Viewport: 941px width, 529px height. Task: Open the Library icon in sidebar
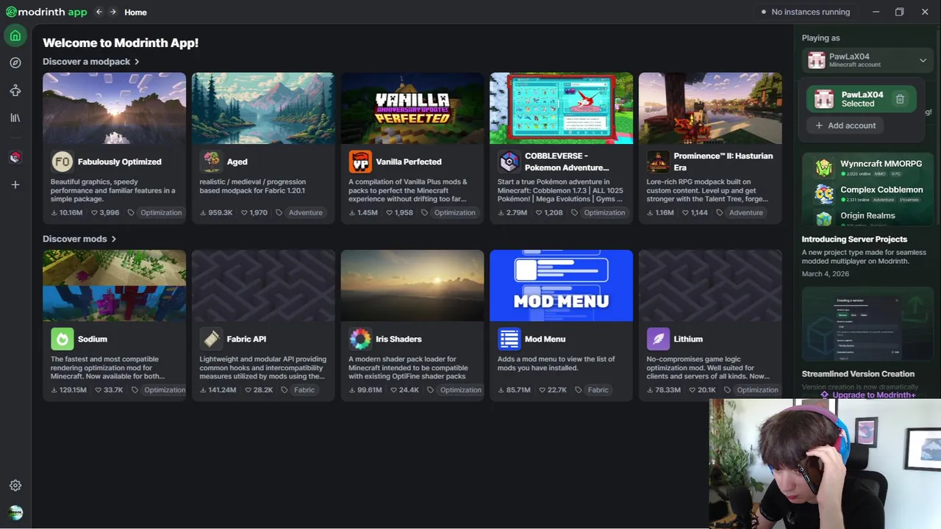(x=15, y=118)
